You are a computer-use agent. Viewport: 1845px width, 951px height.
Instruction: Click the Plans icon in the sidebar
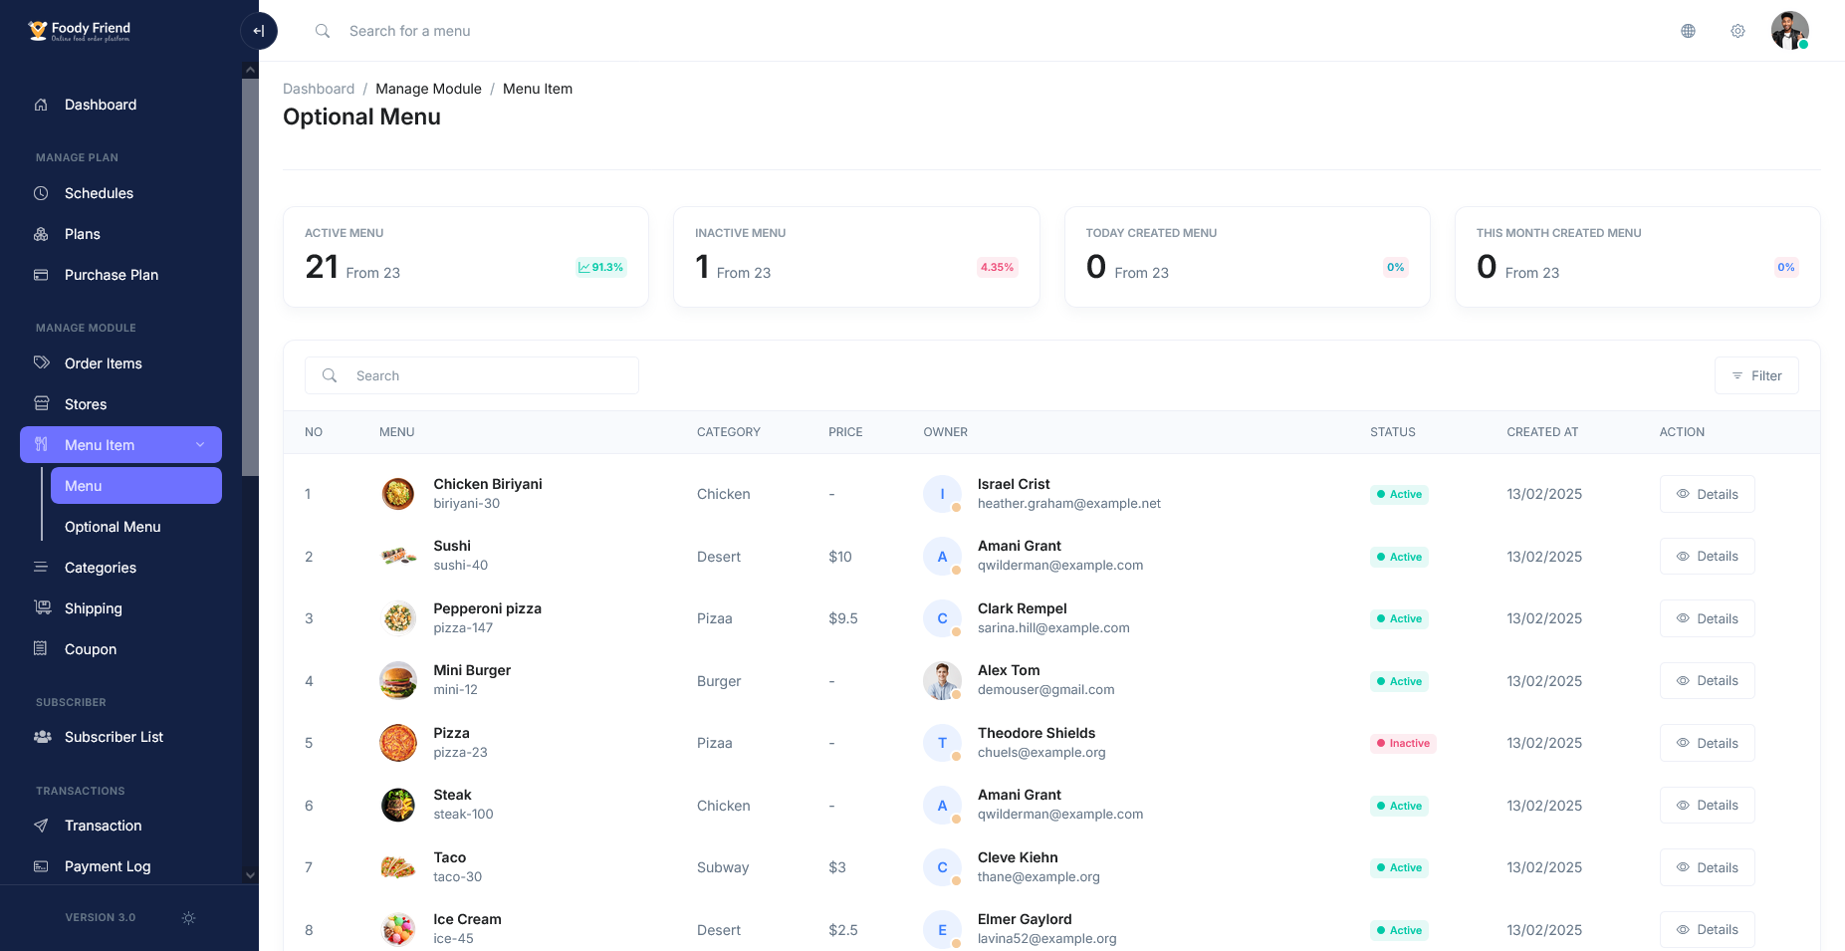41,234
